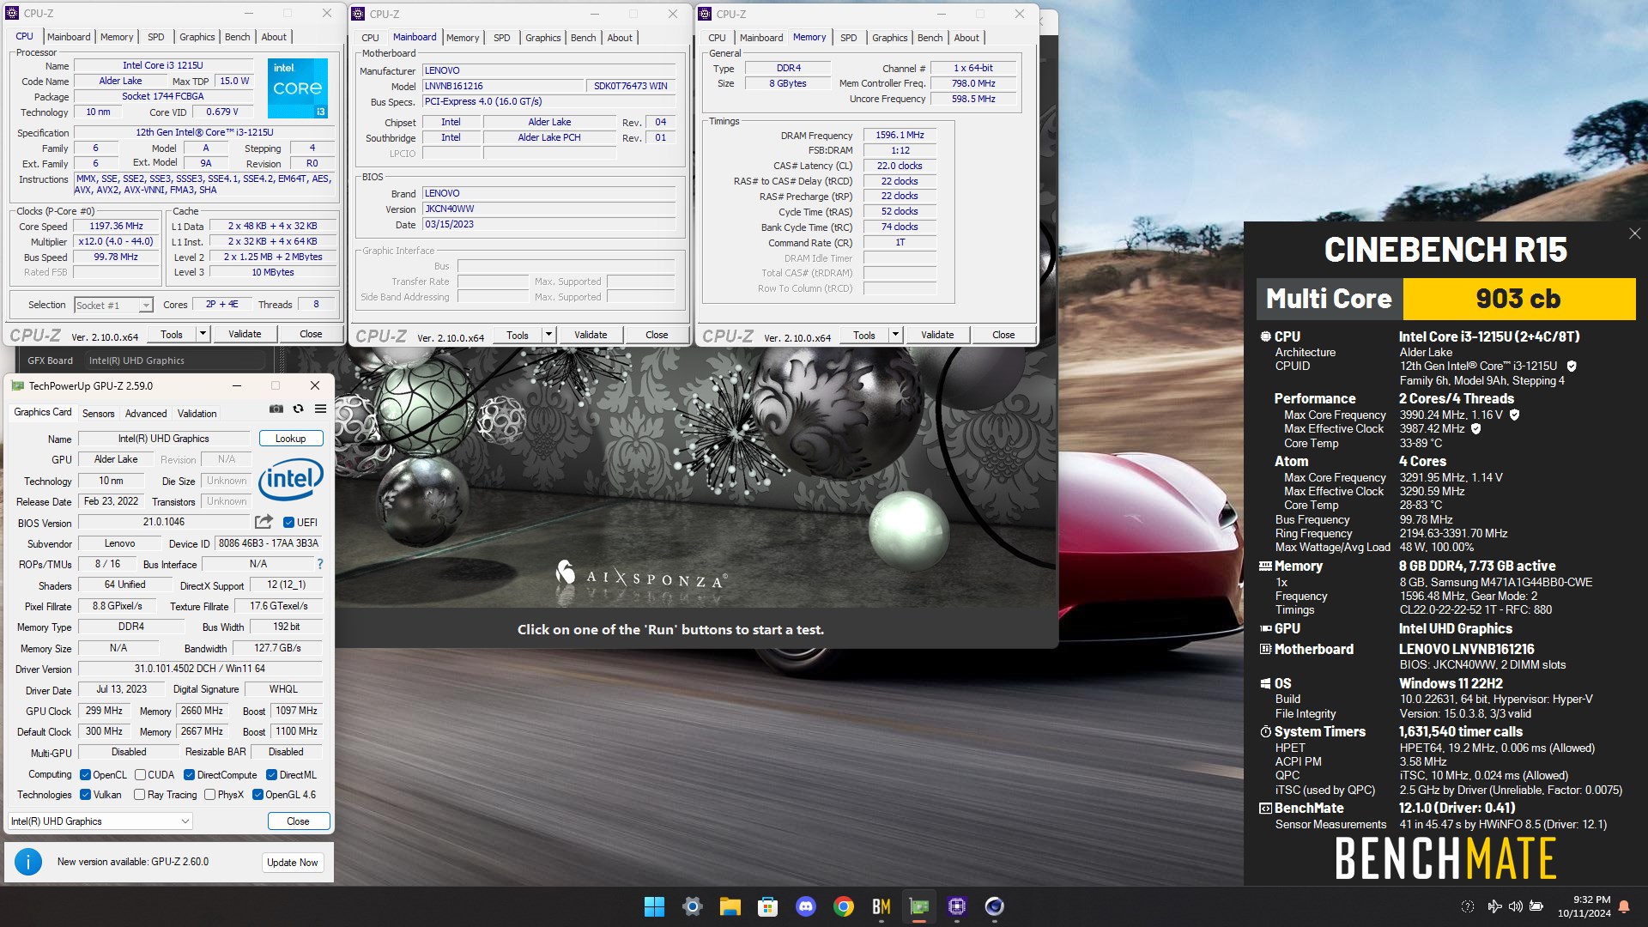Expand Tools dropdown arrow in the Memory CPU-Z window
This screenshot has height=927, width=1648.
[x=896, y=335]
